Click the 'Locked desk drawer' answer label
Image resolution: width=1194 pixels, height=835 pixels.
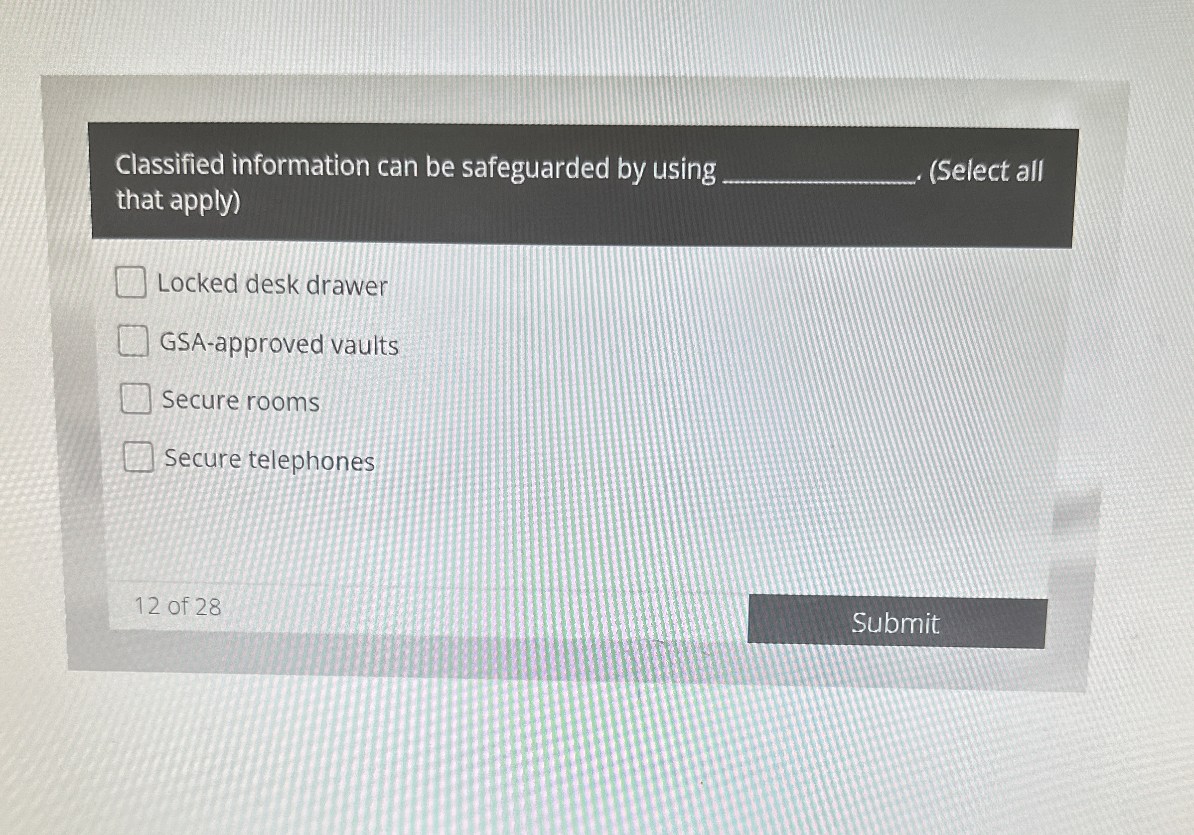(273, 285)
